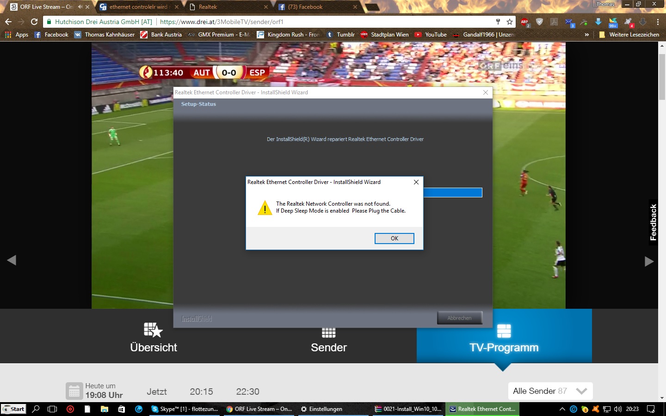
Task: Open the Kingdom Rush bookmark
Action: click(288, 35)
